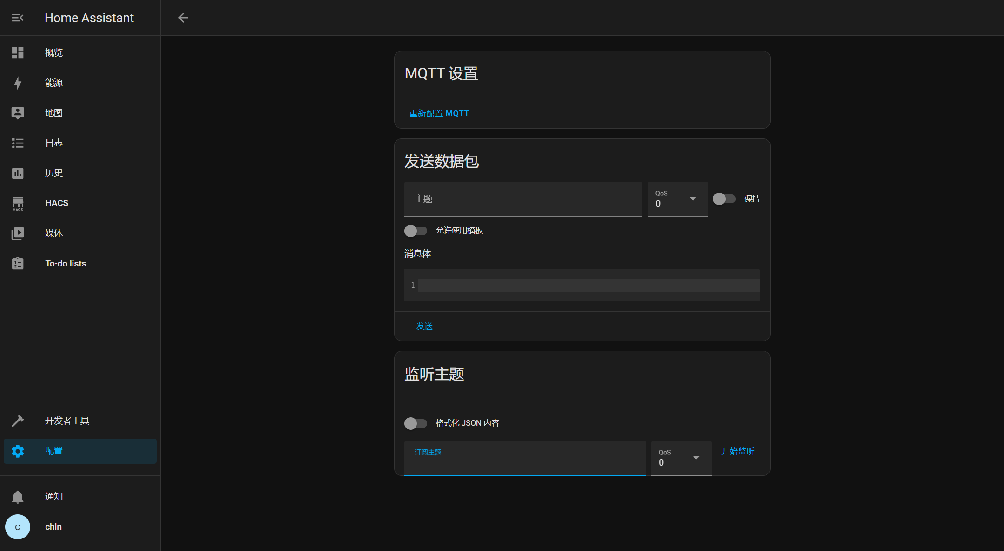Viewport: 1004px width, 551px height.
Task: Open QoS dropdown in 发送数据包
Action: (678, 199)
